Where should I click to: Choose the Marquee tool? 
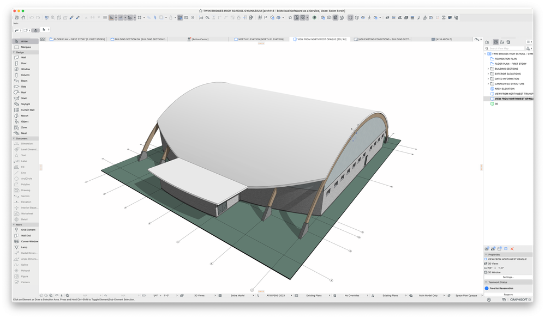click(26, 47)
